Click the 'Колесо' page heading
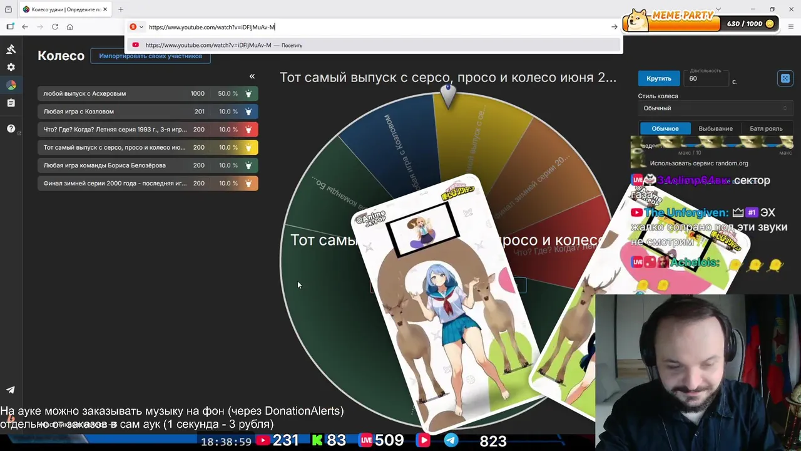 pyautogui.click(x=61, y=56)
